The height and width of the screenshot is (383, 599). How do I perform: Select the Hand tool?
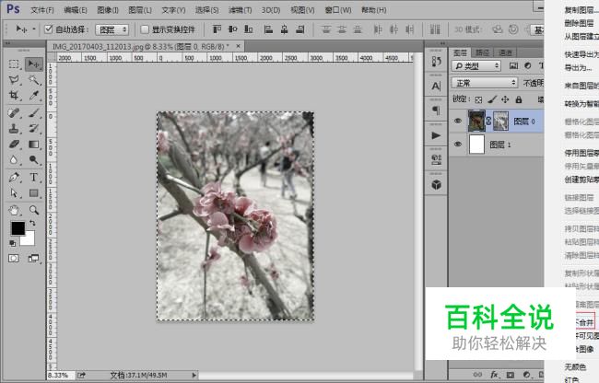click(14, 210)
